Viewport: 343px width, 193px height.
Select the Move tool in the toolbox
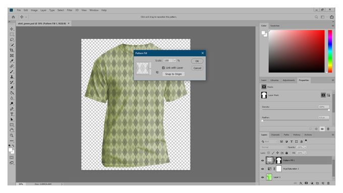pos(12,29)
